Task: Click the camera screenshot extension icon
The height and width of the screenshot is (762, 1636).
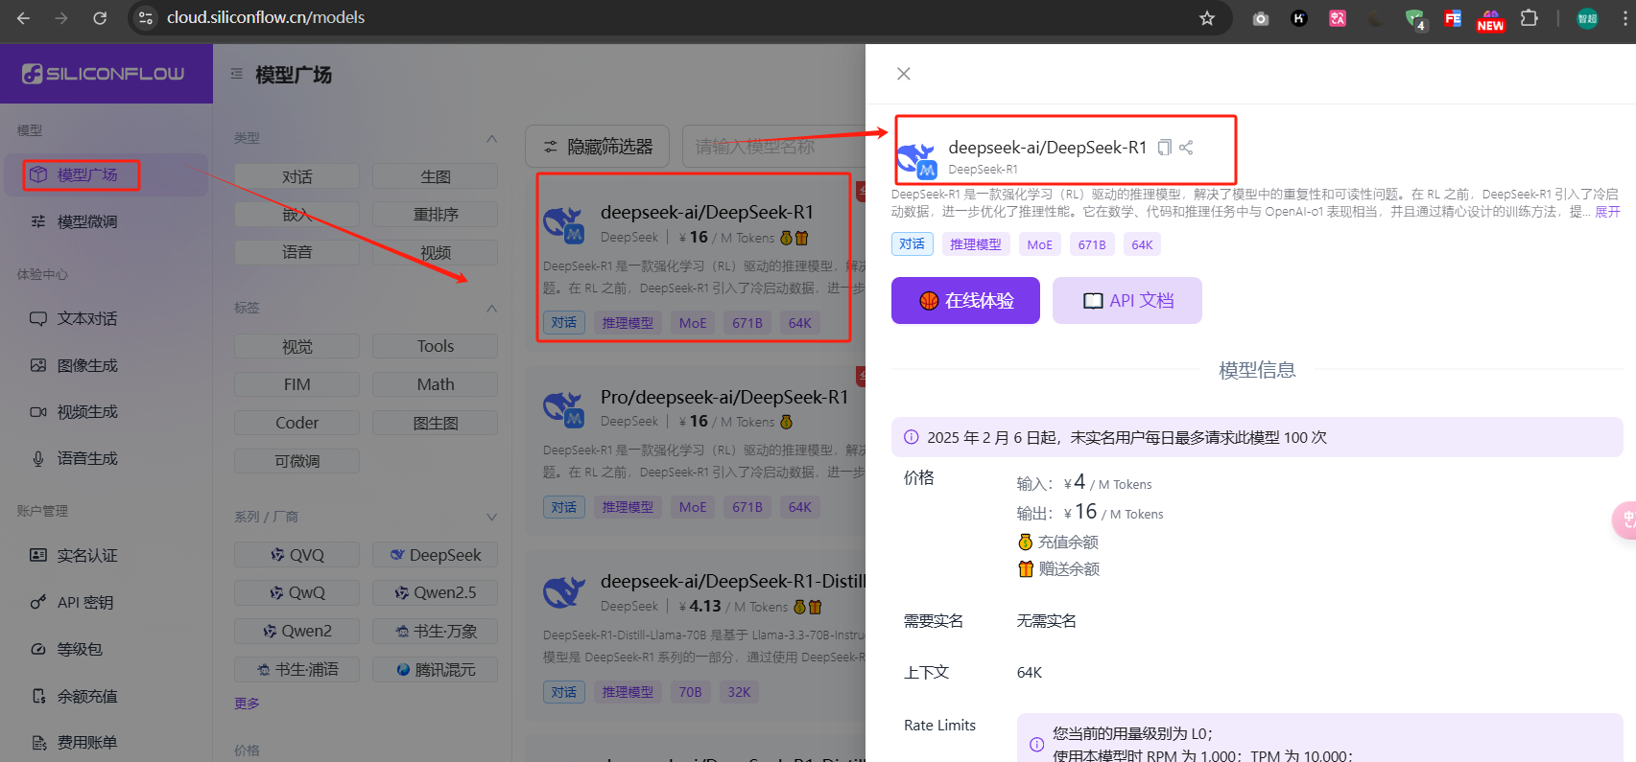Action: [1261, 18]
